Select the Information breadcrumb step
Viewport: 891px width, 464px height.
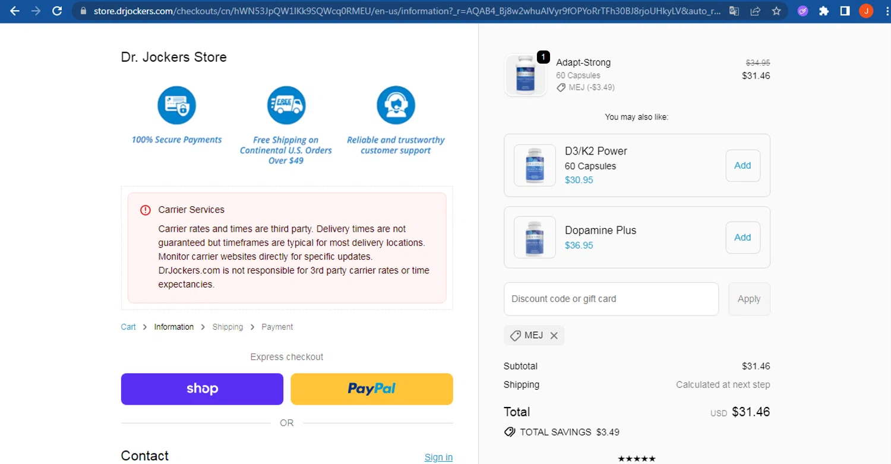click(173, 327)
